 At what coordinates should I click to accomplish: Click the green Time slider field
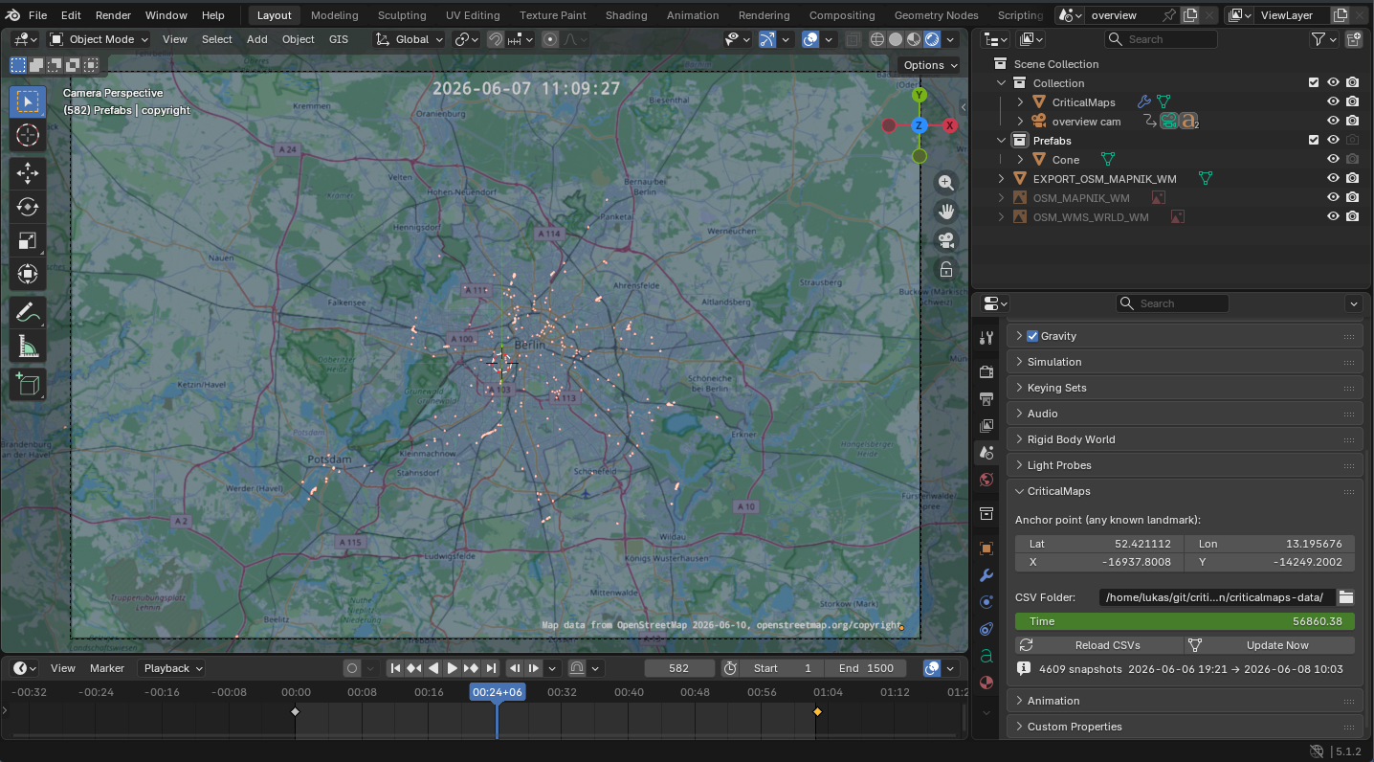(1185, 621)
